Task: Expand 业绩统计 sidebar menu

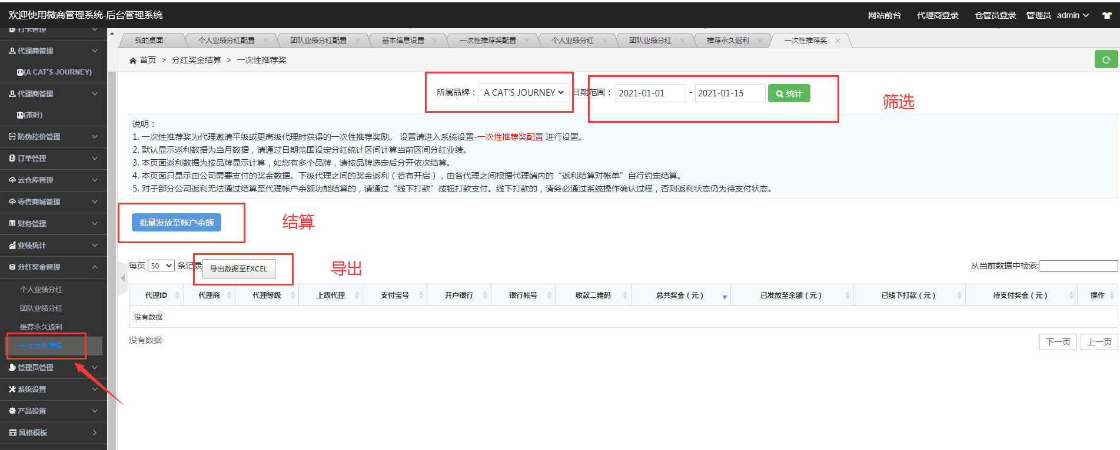Action: click(x=54, y=246)
